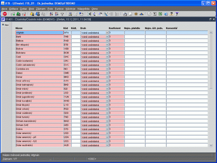The width and height of the screenshot is (217, 163).
Task: Click the green Excel export icon
Action: 160,14
